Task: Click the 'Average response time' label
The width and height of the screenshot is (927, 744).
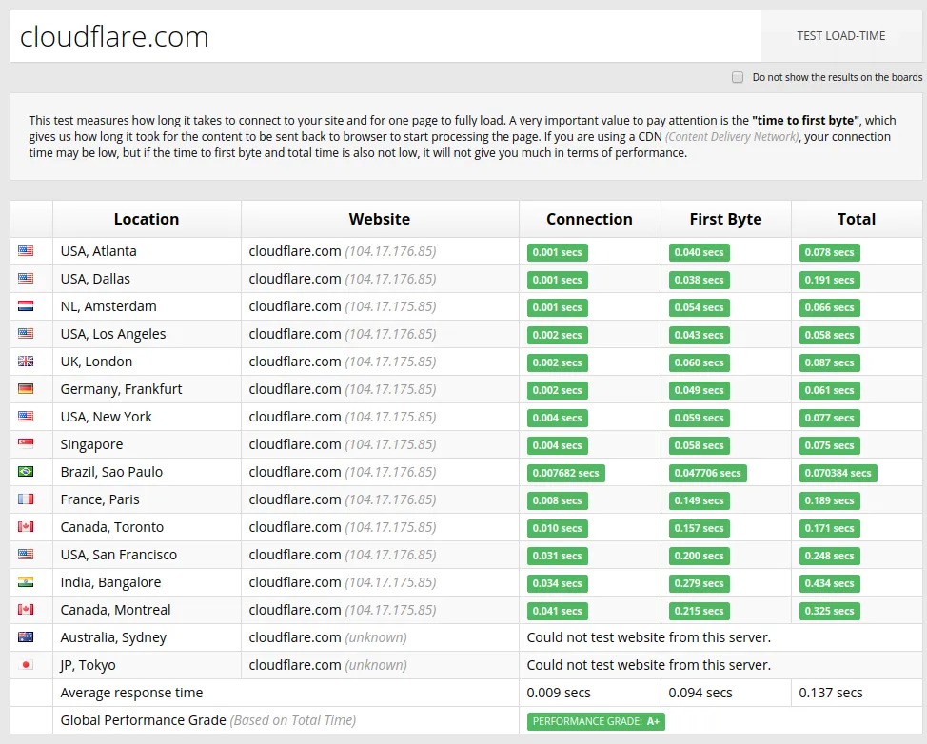Action: tap(131, 693)
